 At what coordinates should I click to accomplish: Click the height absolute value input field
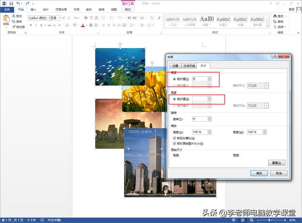[x=200, y=79]
